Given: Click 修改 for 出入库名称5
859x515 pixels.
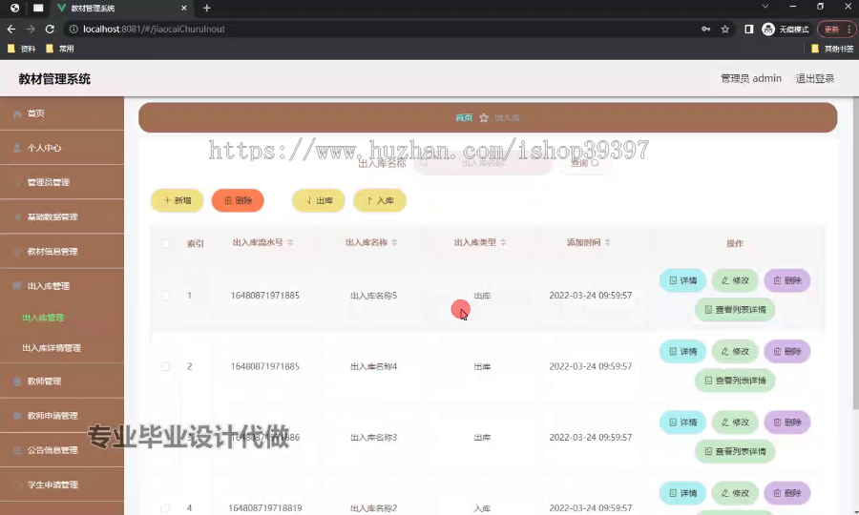Looking at the screenshot, I should (x=735, y=280).
